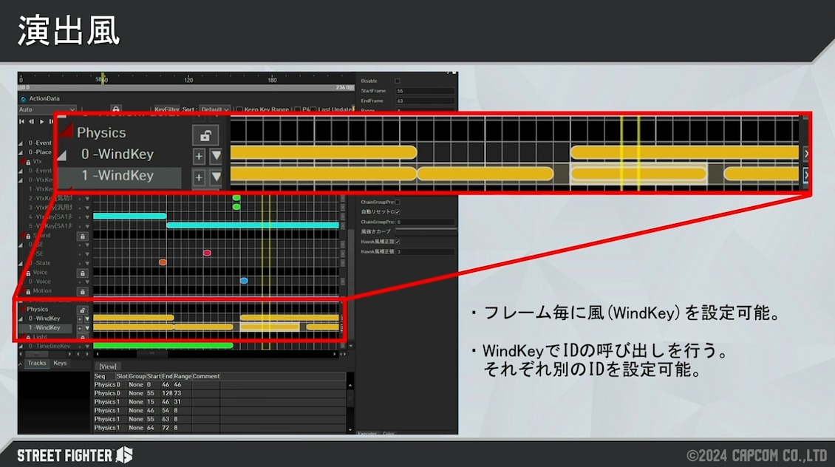Open the Auto dropdown

coord(47,109)
